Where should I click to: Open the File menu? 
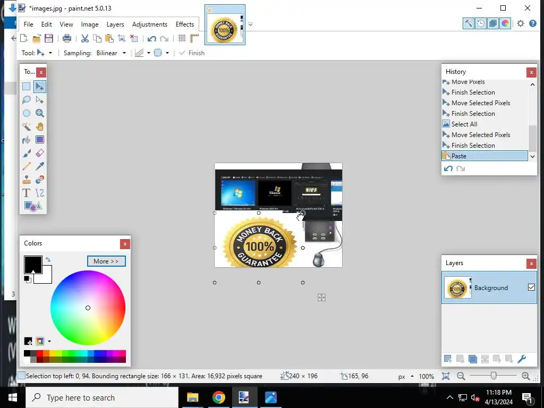coord(29,24)
